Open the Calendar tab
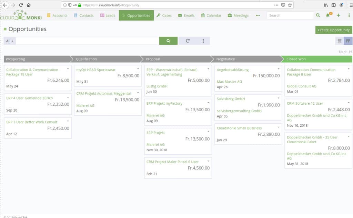This screenshot has width=353, height=218. click(x=211, y=15)
